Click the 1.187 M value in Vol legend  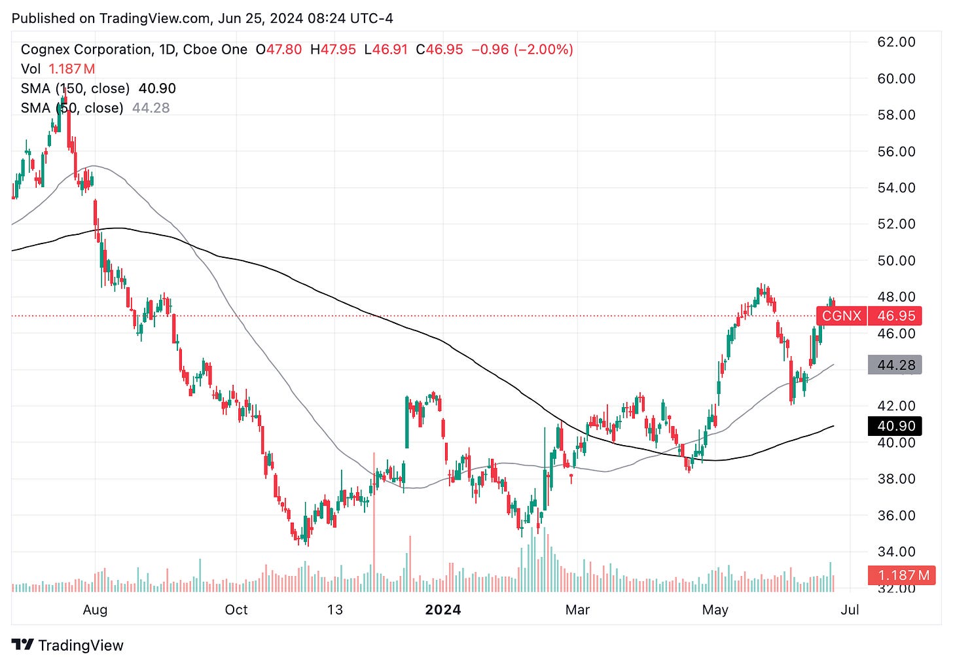click(72, 69)
